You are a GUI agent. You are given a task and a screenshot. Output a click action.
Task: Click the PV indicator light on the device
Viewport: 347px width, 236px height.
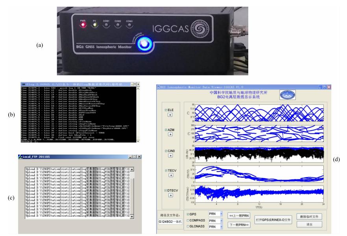[x=95, y=25]
